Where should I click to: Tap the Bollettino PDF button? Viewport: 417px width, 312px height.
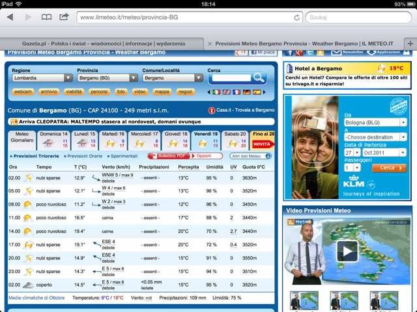click(x=169, y=156)
